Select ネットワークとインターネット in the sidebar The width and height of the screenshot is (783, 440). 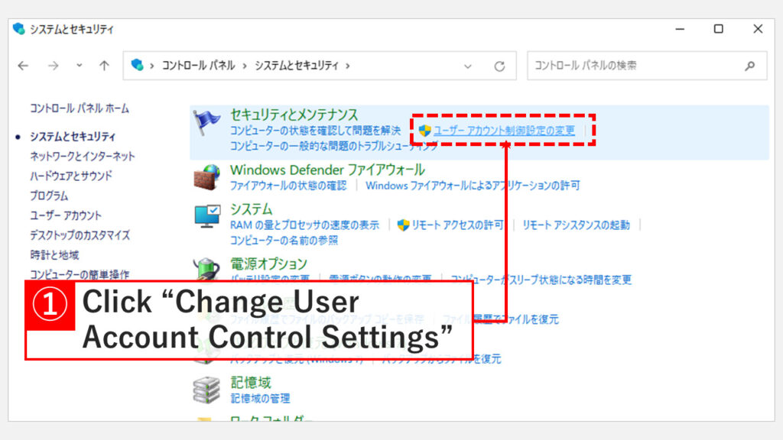(x=83, y=156)
